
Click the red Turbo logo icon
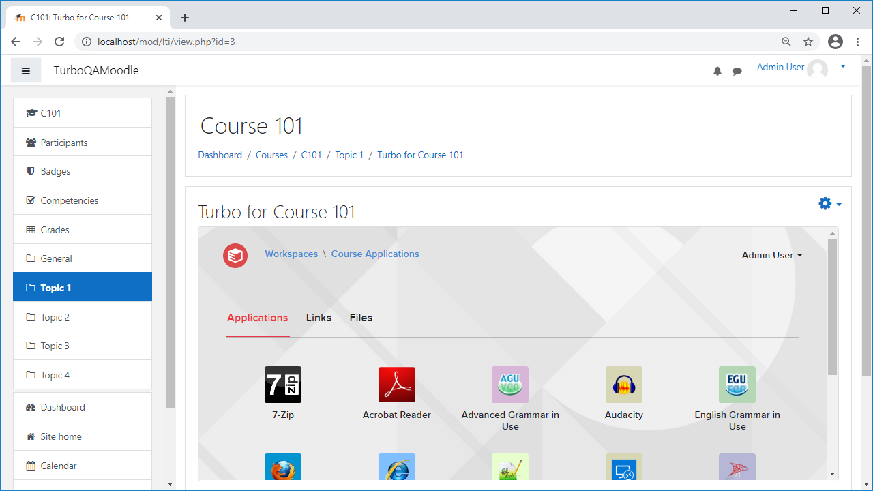pos(235,255)
